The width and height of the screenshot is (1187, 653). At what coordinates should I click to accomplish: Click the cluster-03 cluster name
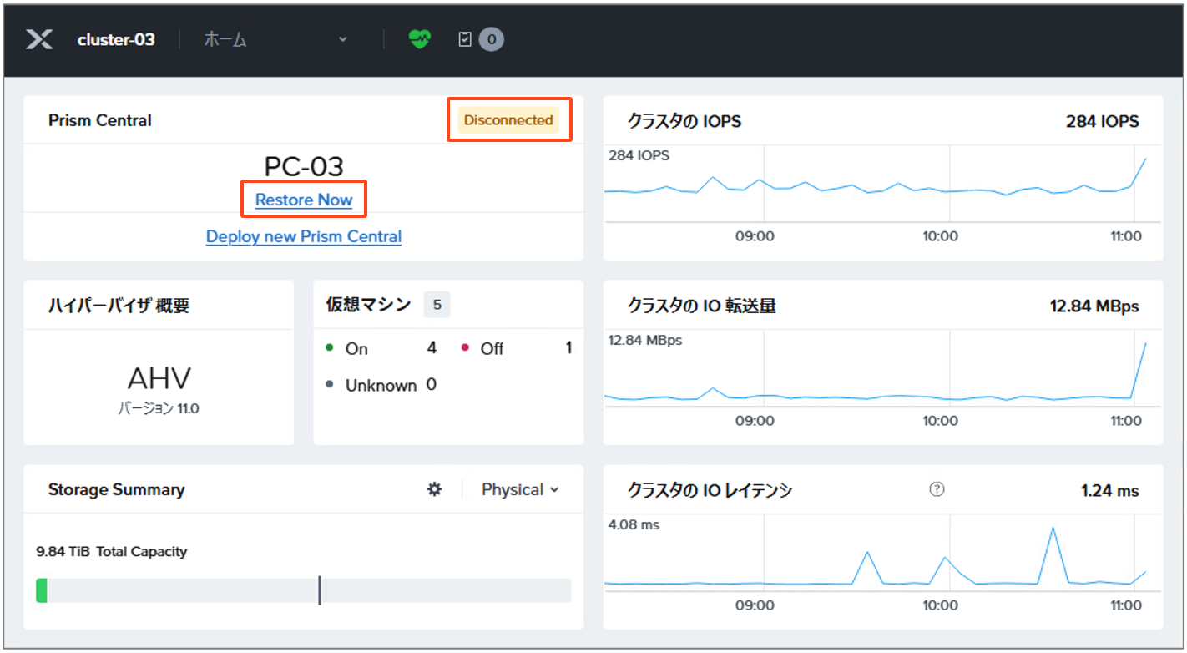[116, 39]
